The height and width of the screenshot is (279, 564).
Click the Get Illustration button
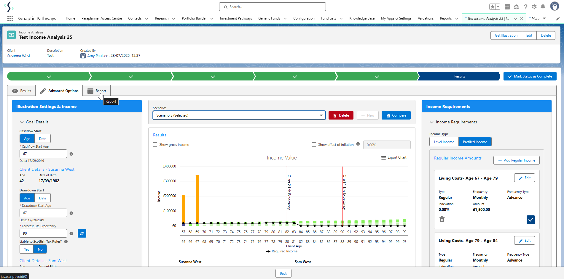(506, 36)
